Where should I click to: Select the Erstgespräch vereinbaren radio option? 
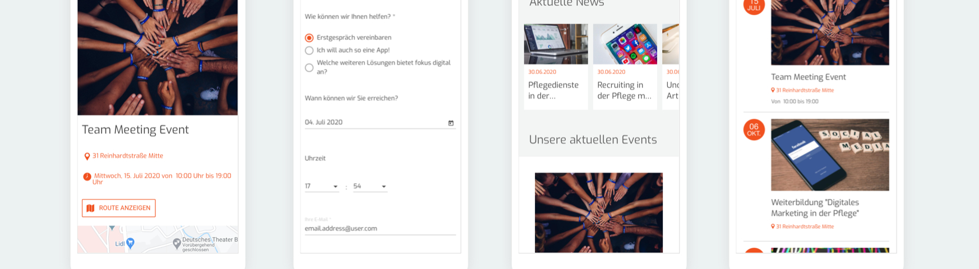pyautogui.click(x=309, y=38)
